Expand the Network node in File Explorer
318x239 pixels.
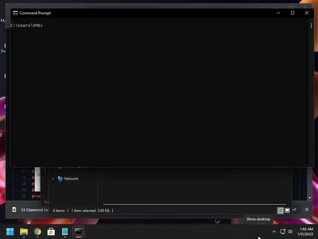[x=53, y=179]
